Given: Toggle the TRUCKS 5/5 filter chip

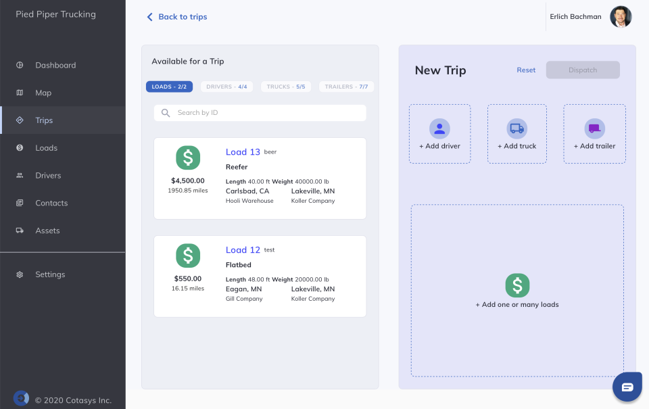Looking at the screenshot, I should click(285, 87).
